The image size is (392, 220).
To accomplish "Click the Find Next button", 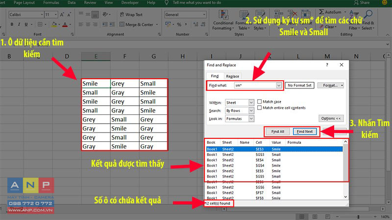I will coord(304,132).
